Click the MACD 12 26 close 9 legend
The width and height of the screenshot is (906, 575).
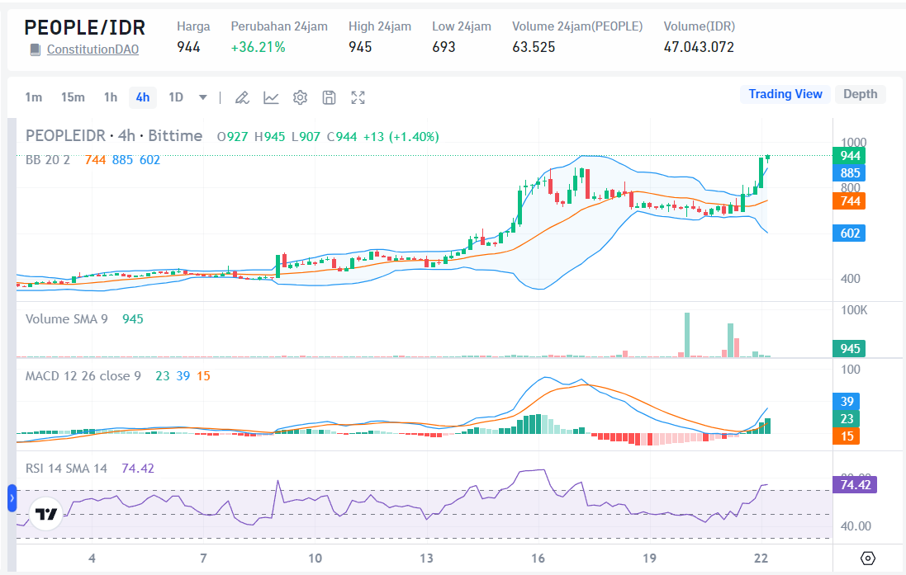83,376
